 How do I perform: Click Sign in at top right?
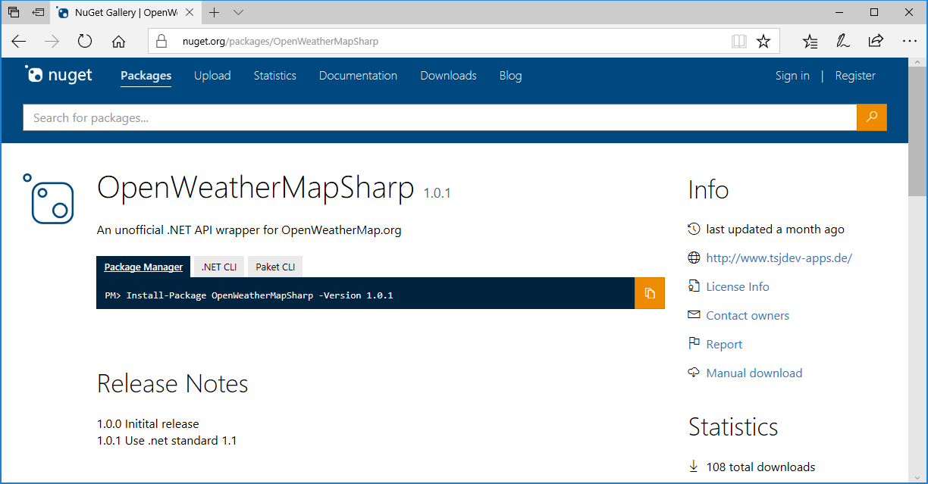click(x=792, y=76)
